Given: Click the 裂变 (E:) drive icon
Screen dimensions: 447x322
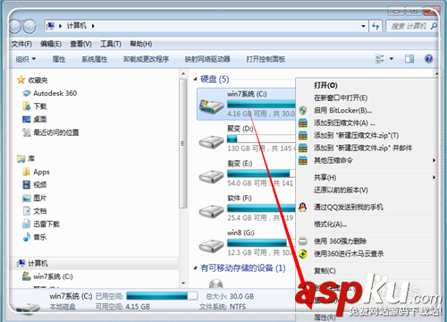Looking at the screenshot, I should click(x=211, y=176).
